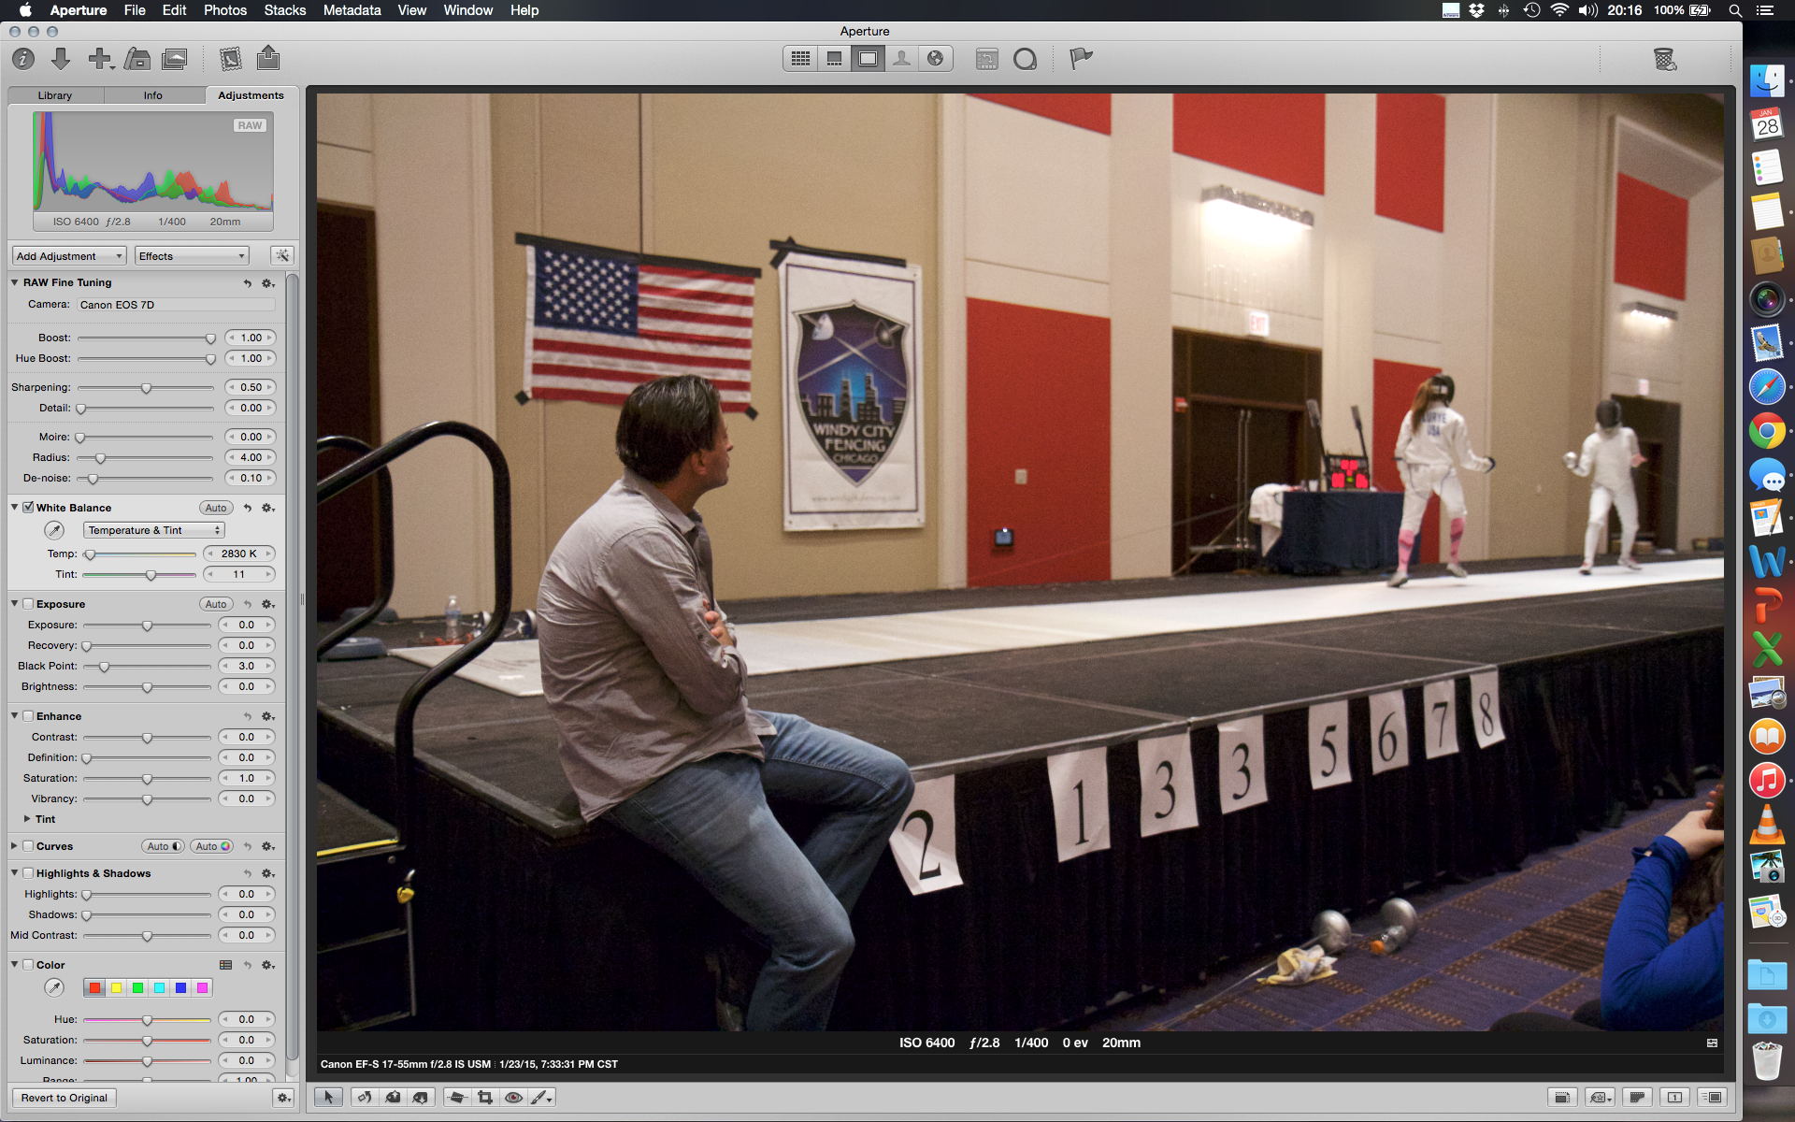The height and width of the screenshot is (1122, 1795).
Task: Switch to Browser grid view
Action: (800, 59)
